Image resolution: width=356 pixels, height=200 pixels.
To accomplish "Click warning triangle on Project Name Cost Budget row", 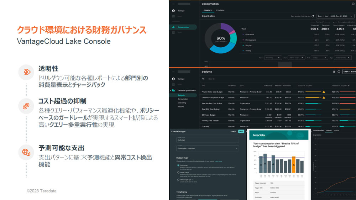I will tap(324, 92).
